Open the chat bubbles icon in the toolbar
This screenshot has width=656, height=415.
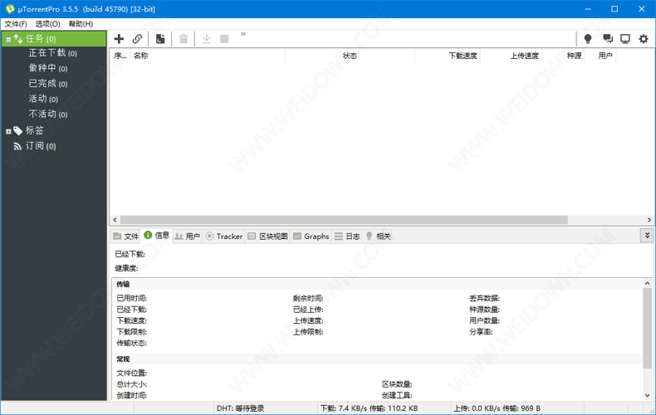607,39
